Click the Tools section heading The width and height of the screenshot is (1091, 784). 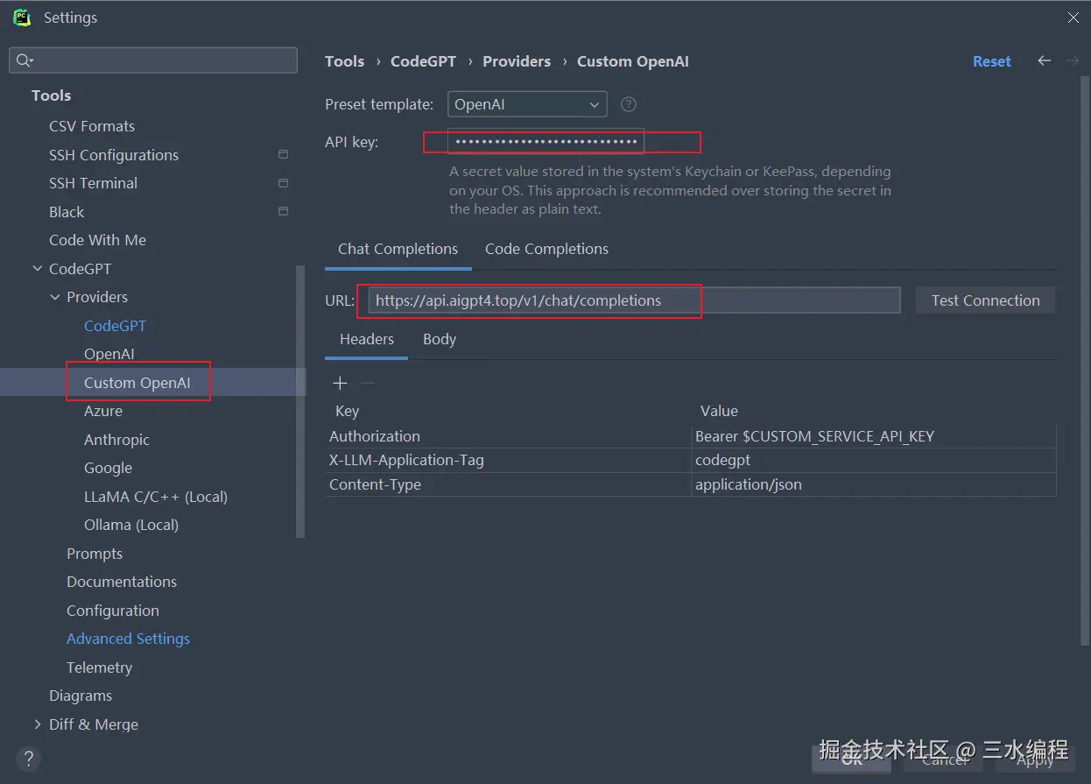pyautogui.click(x=51, y=95)
